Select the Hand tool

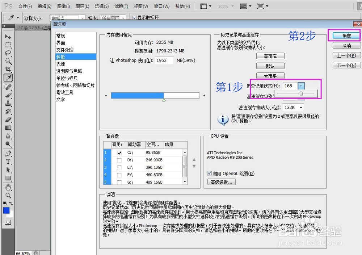click(x=8, y=187)
